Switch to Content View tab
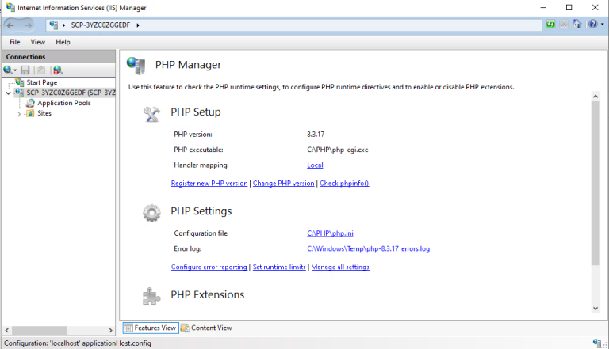This screenshot has height=349, width=609. pyautogui.click(x=206, y=328)
